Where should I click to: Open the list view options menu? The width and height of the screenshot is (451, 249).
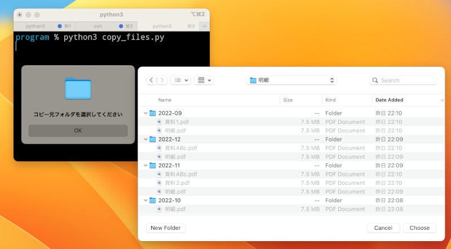pos(180,81)
